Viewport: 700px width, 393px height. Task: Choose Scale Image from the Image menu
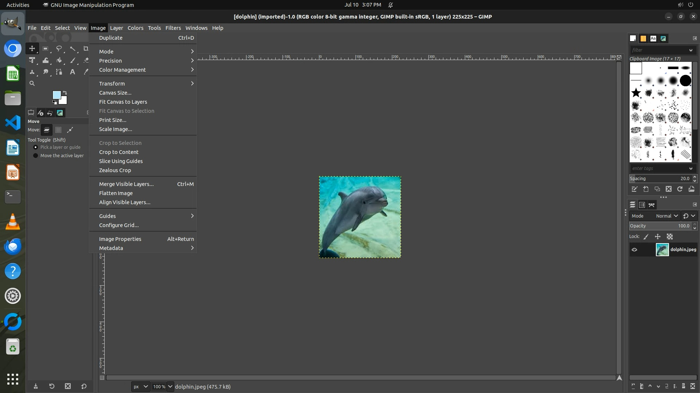(116, 129)
